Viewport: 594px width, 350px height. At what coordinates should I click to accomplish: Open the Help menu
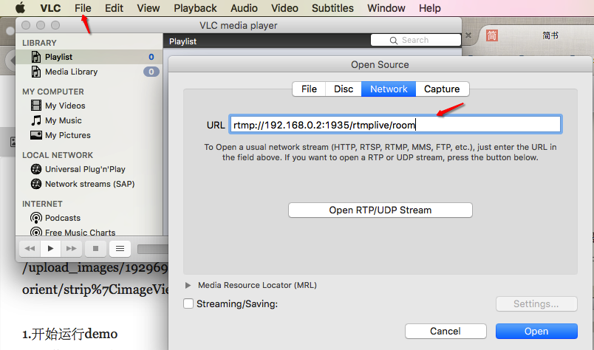point(429,8)
